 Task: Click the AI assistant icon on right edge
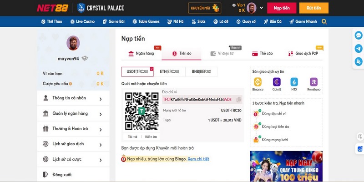[x=360, y=149]
